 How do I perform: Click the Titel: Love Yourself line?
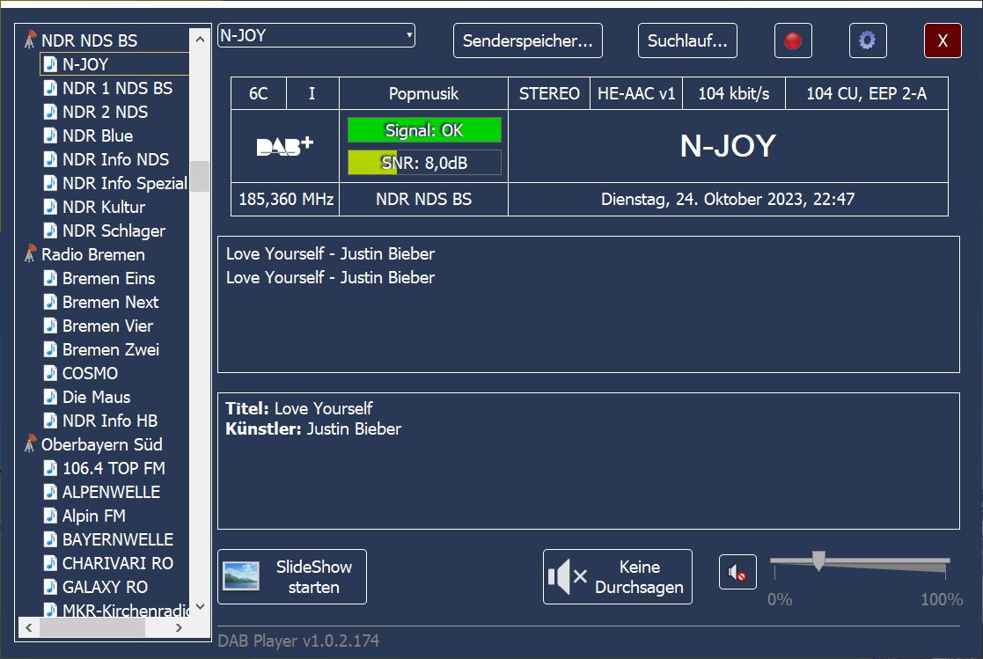pos(299,409)
